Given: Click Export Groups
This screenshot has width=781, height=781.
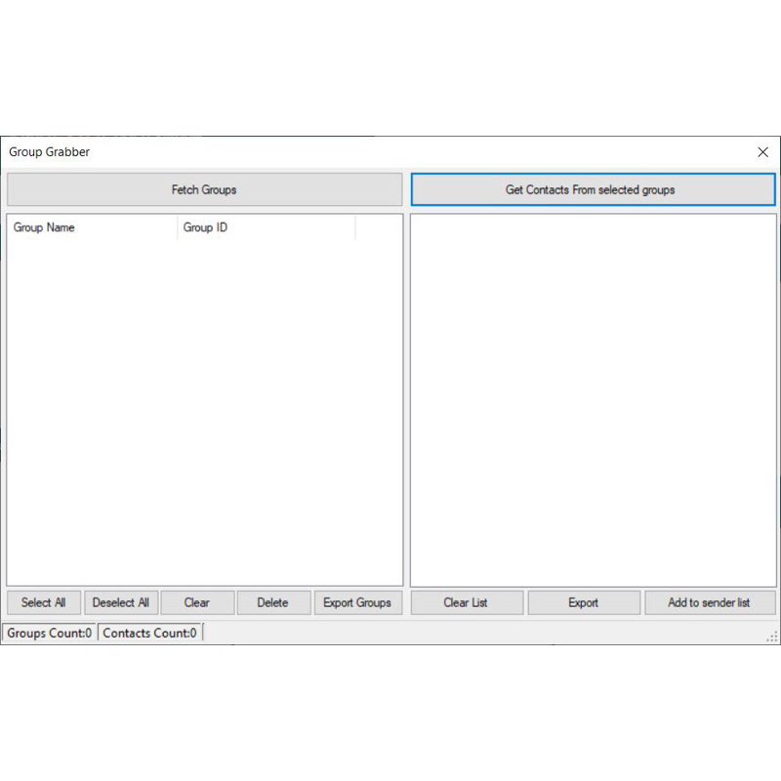Looking at the screenshot, I should click(x=357, y=602).
